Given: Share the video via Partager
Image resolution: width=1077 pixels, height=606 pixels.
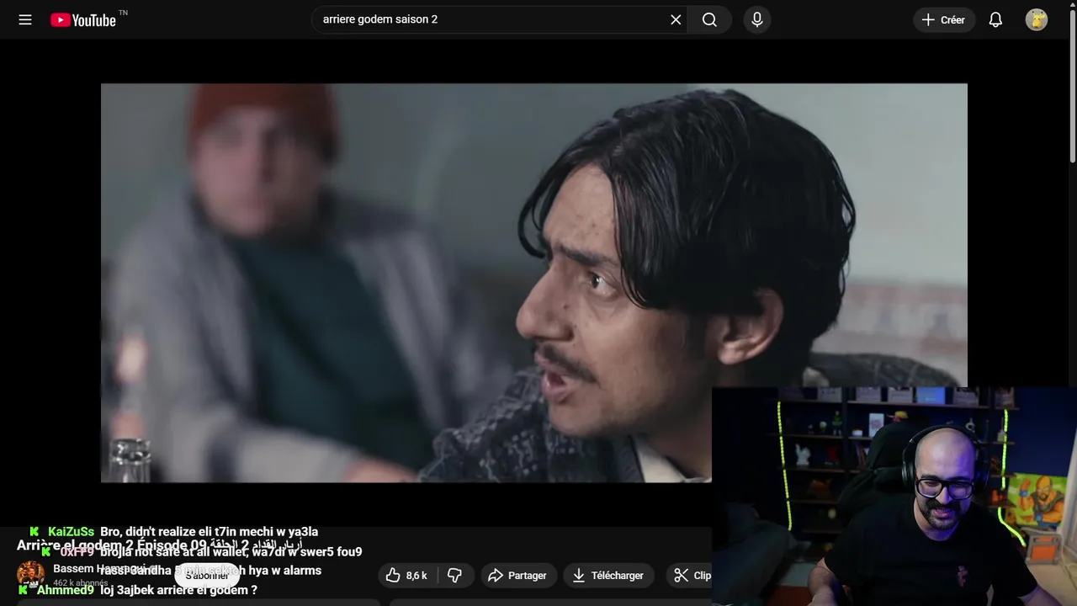Looking at the screenshot, I should point(518,576).
